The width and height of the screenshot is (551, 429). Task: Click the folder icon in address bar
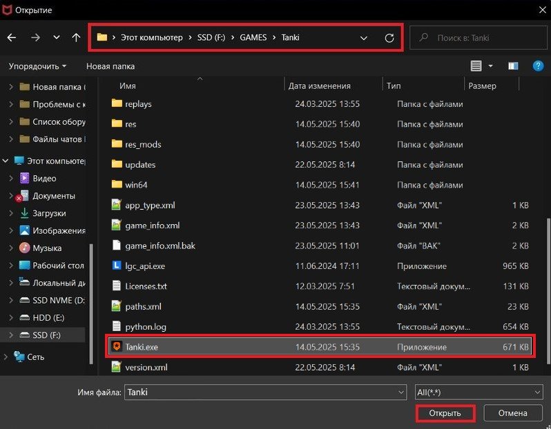tap(102, 37)
